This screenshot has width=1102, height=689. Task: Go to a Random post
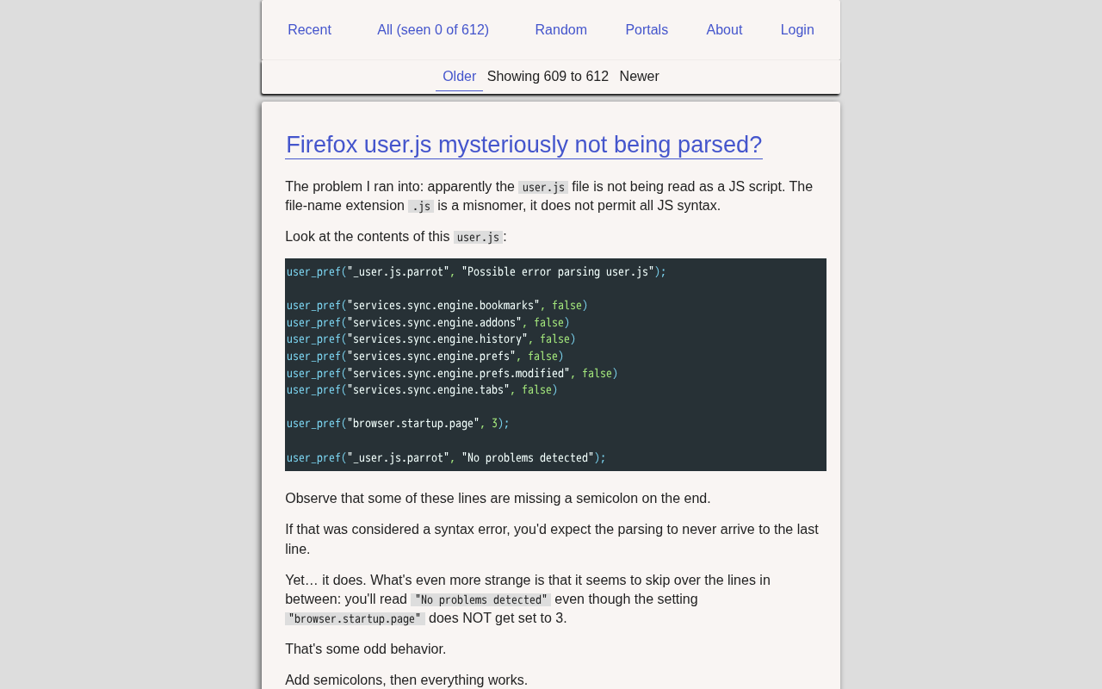pyautogui.click(x=560, y=30)
